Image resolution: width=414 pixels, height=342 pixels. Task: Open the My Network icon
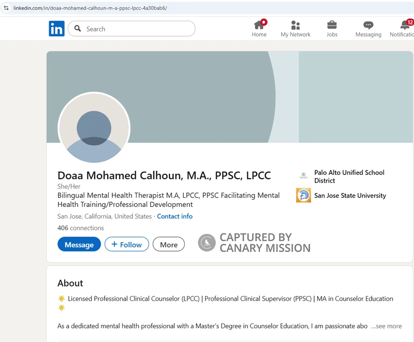295,25
